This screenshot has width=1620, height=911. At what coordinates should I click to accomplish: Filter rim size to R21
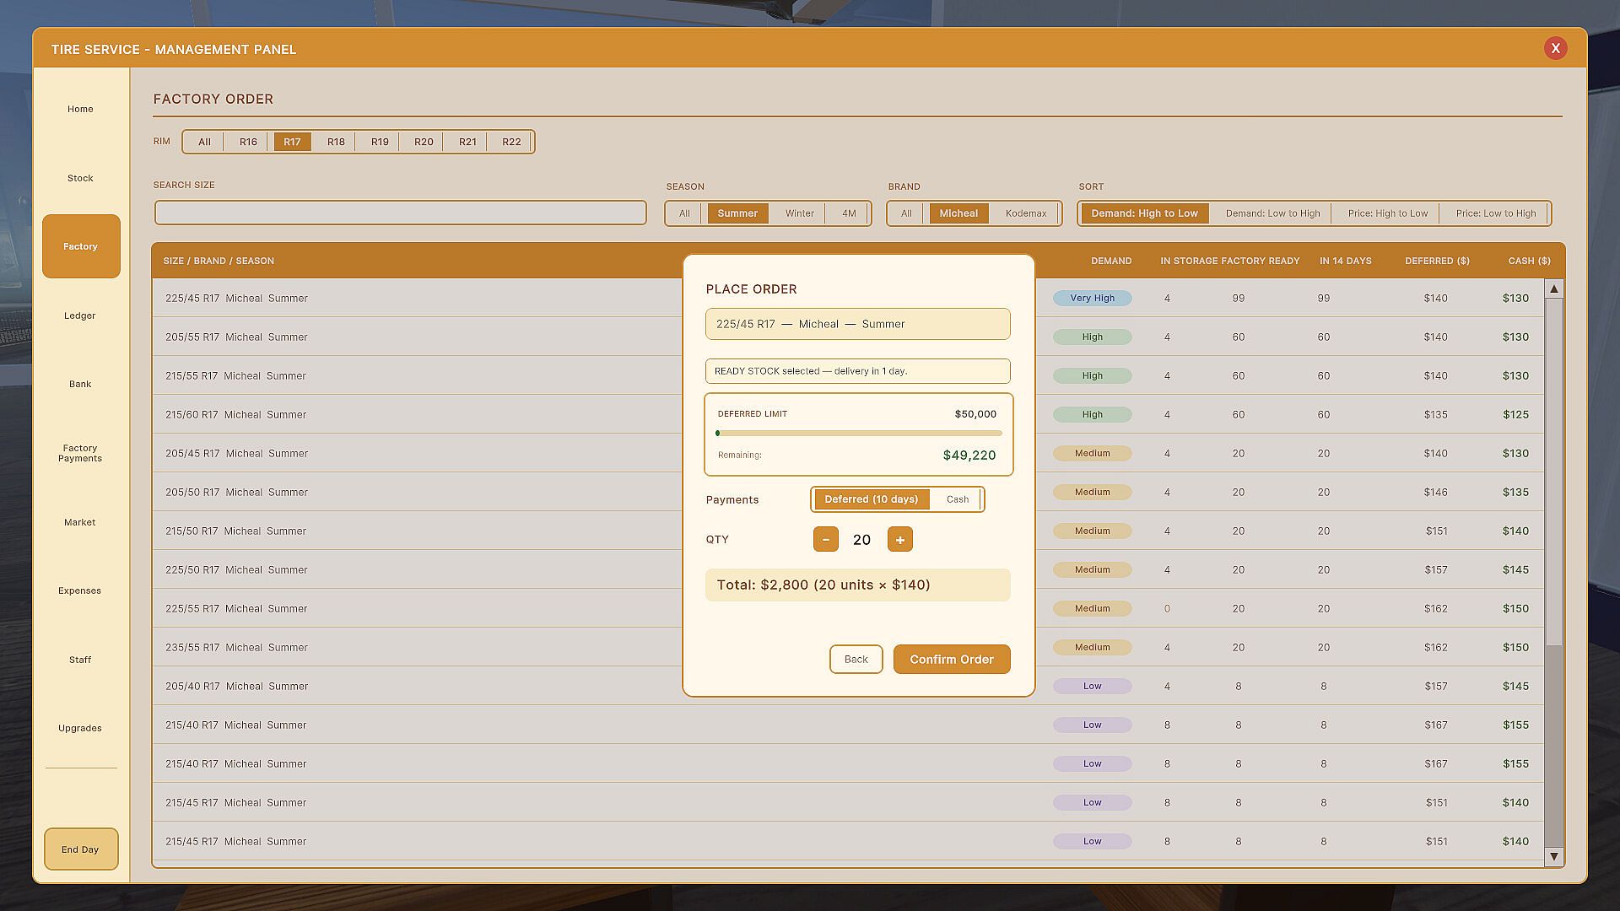pos(467,142)
